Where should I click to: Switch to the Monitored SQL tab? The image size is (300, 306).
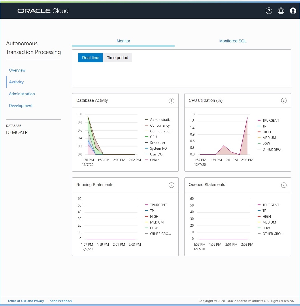tap(233, 41)
